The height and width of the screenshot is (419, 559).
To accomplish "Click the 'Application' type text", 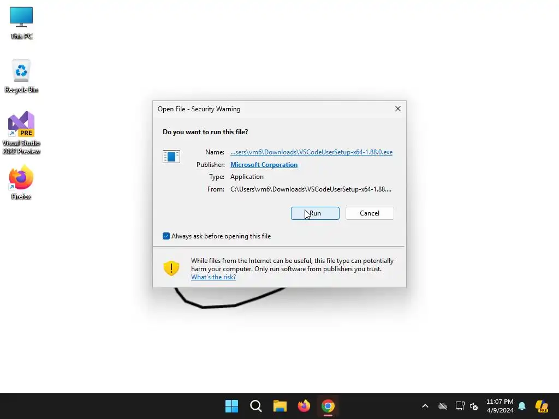I will point(247,177).
